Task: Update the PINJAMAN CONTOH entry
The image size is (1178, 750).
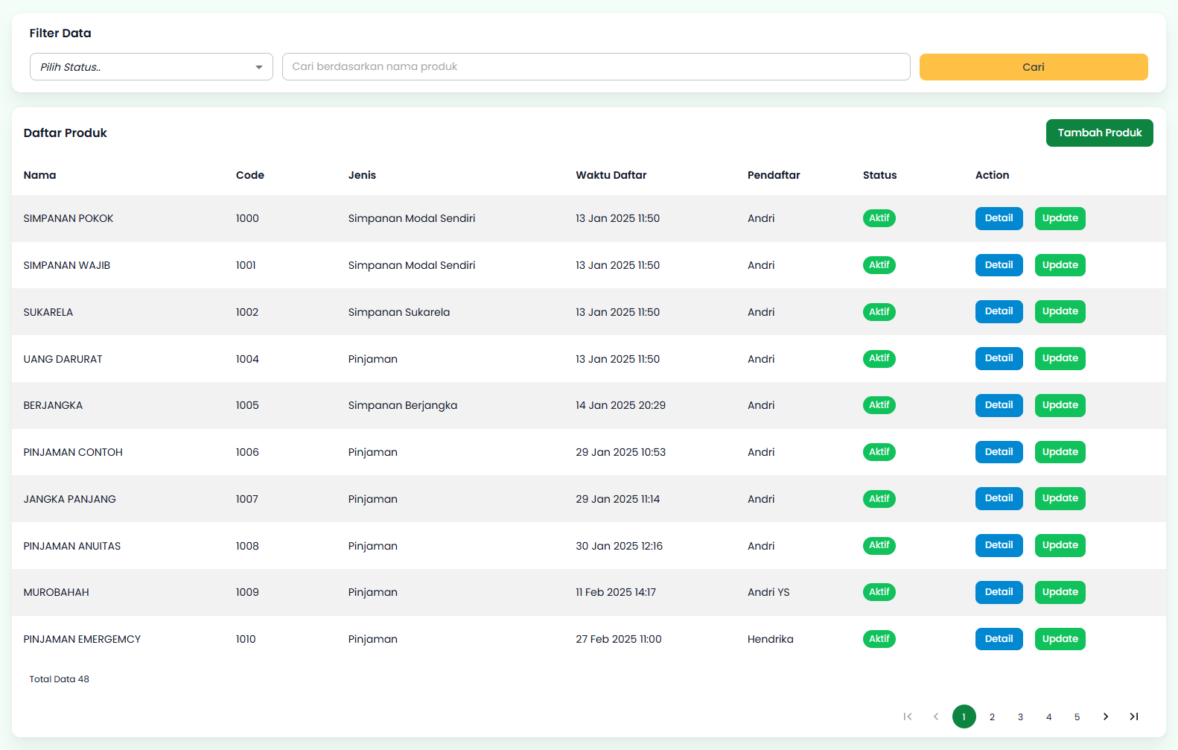Action: [x=1060, y=452]
